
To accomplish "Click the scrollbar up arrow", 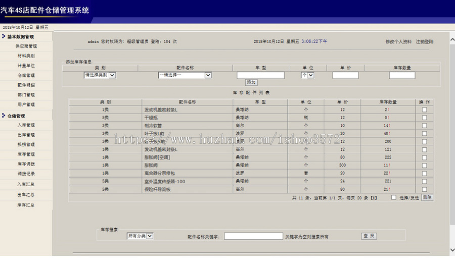I will (x=452, y=40).
